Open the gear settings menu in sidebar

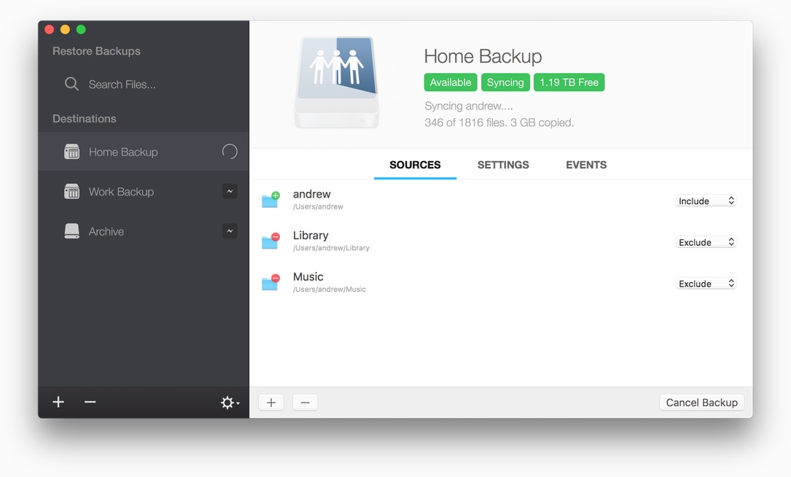[x=230, y=403]
